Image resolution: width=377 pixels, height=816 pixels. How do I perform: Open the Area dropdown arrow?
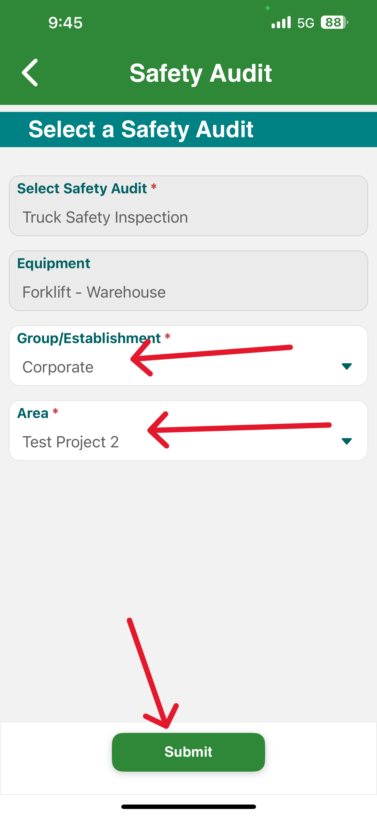tap(347, 441)
